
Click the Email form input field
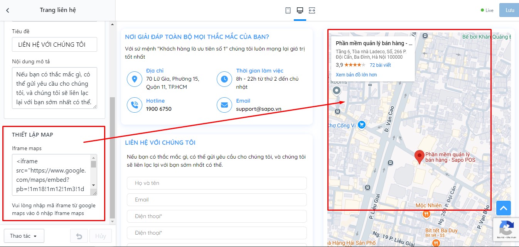pyautogui.click(x=217, y=200)
